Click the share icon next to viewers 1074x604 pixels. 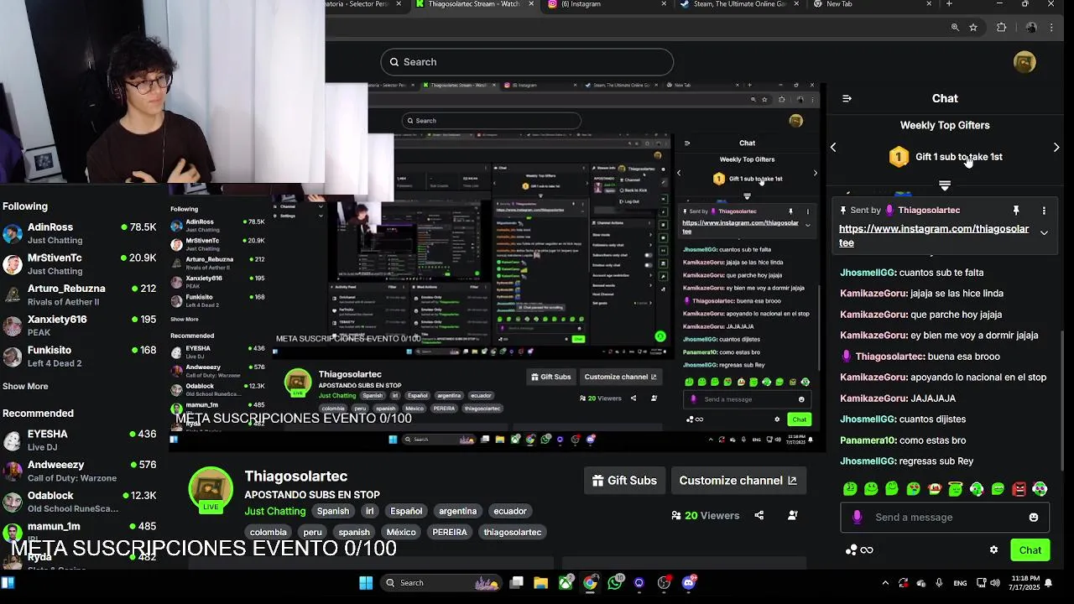pyautogui.click(x=759, y=516)
